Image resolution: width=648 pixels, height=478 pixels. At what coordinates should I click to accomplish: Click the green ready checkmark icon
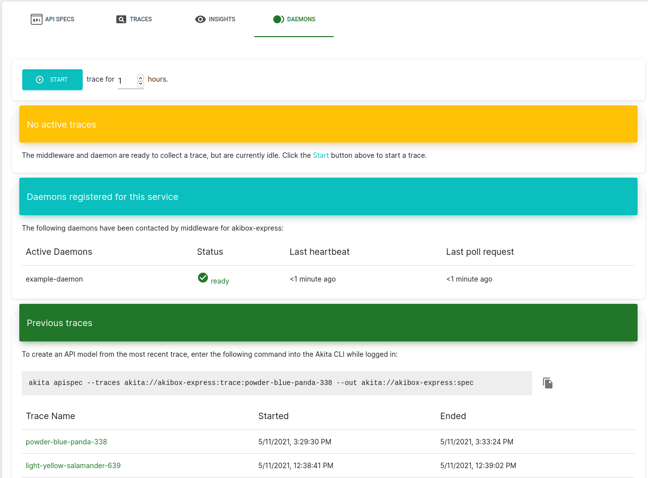point(203,278)
